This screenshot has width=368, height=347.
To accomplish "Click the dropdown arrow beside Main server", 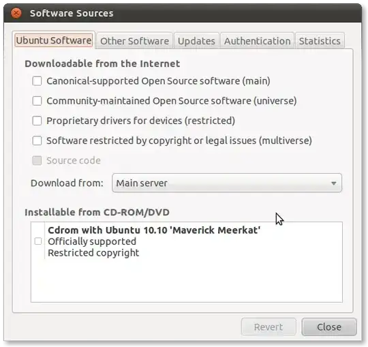I will click(334, 183).
